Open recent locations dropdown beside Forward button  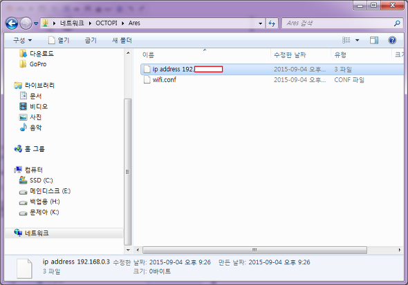(36, 23)
